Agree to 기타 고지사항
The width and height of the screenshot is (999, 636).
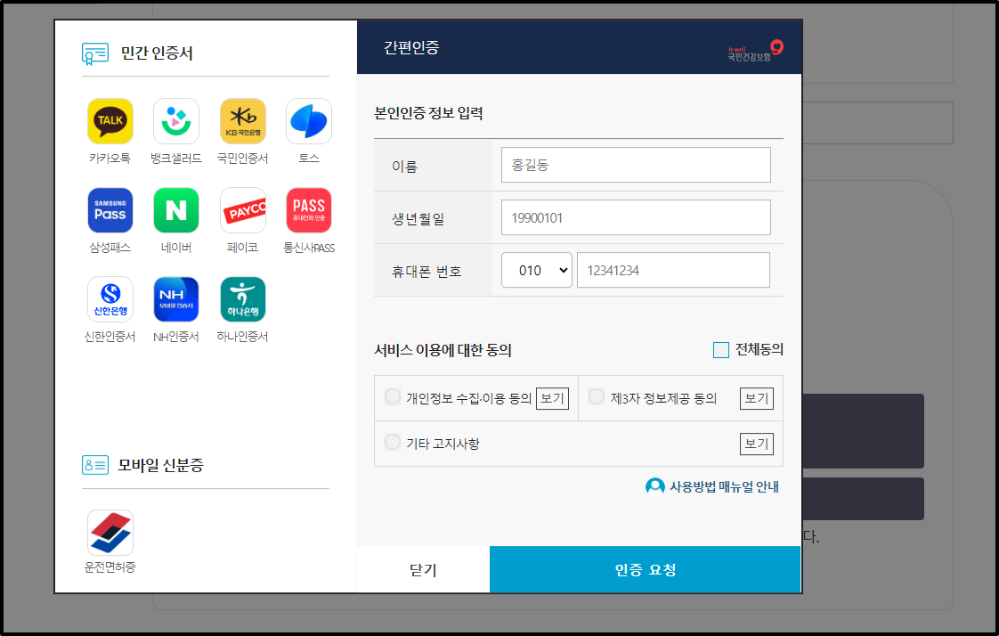tap(393, 443)
